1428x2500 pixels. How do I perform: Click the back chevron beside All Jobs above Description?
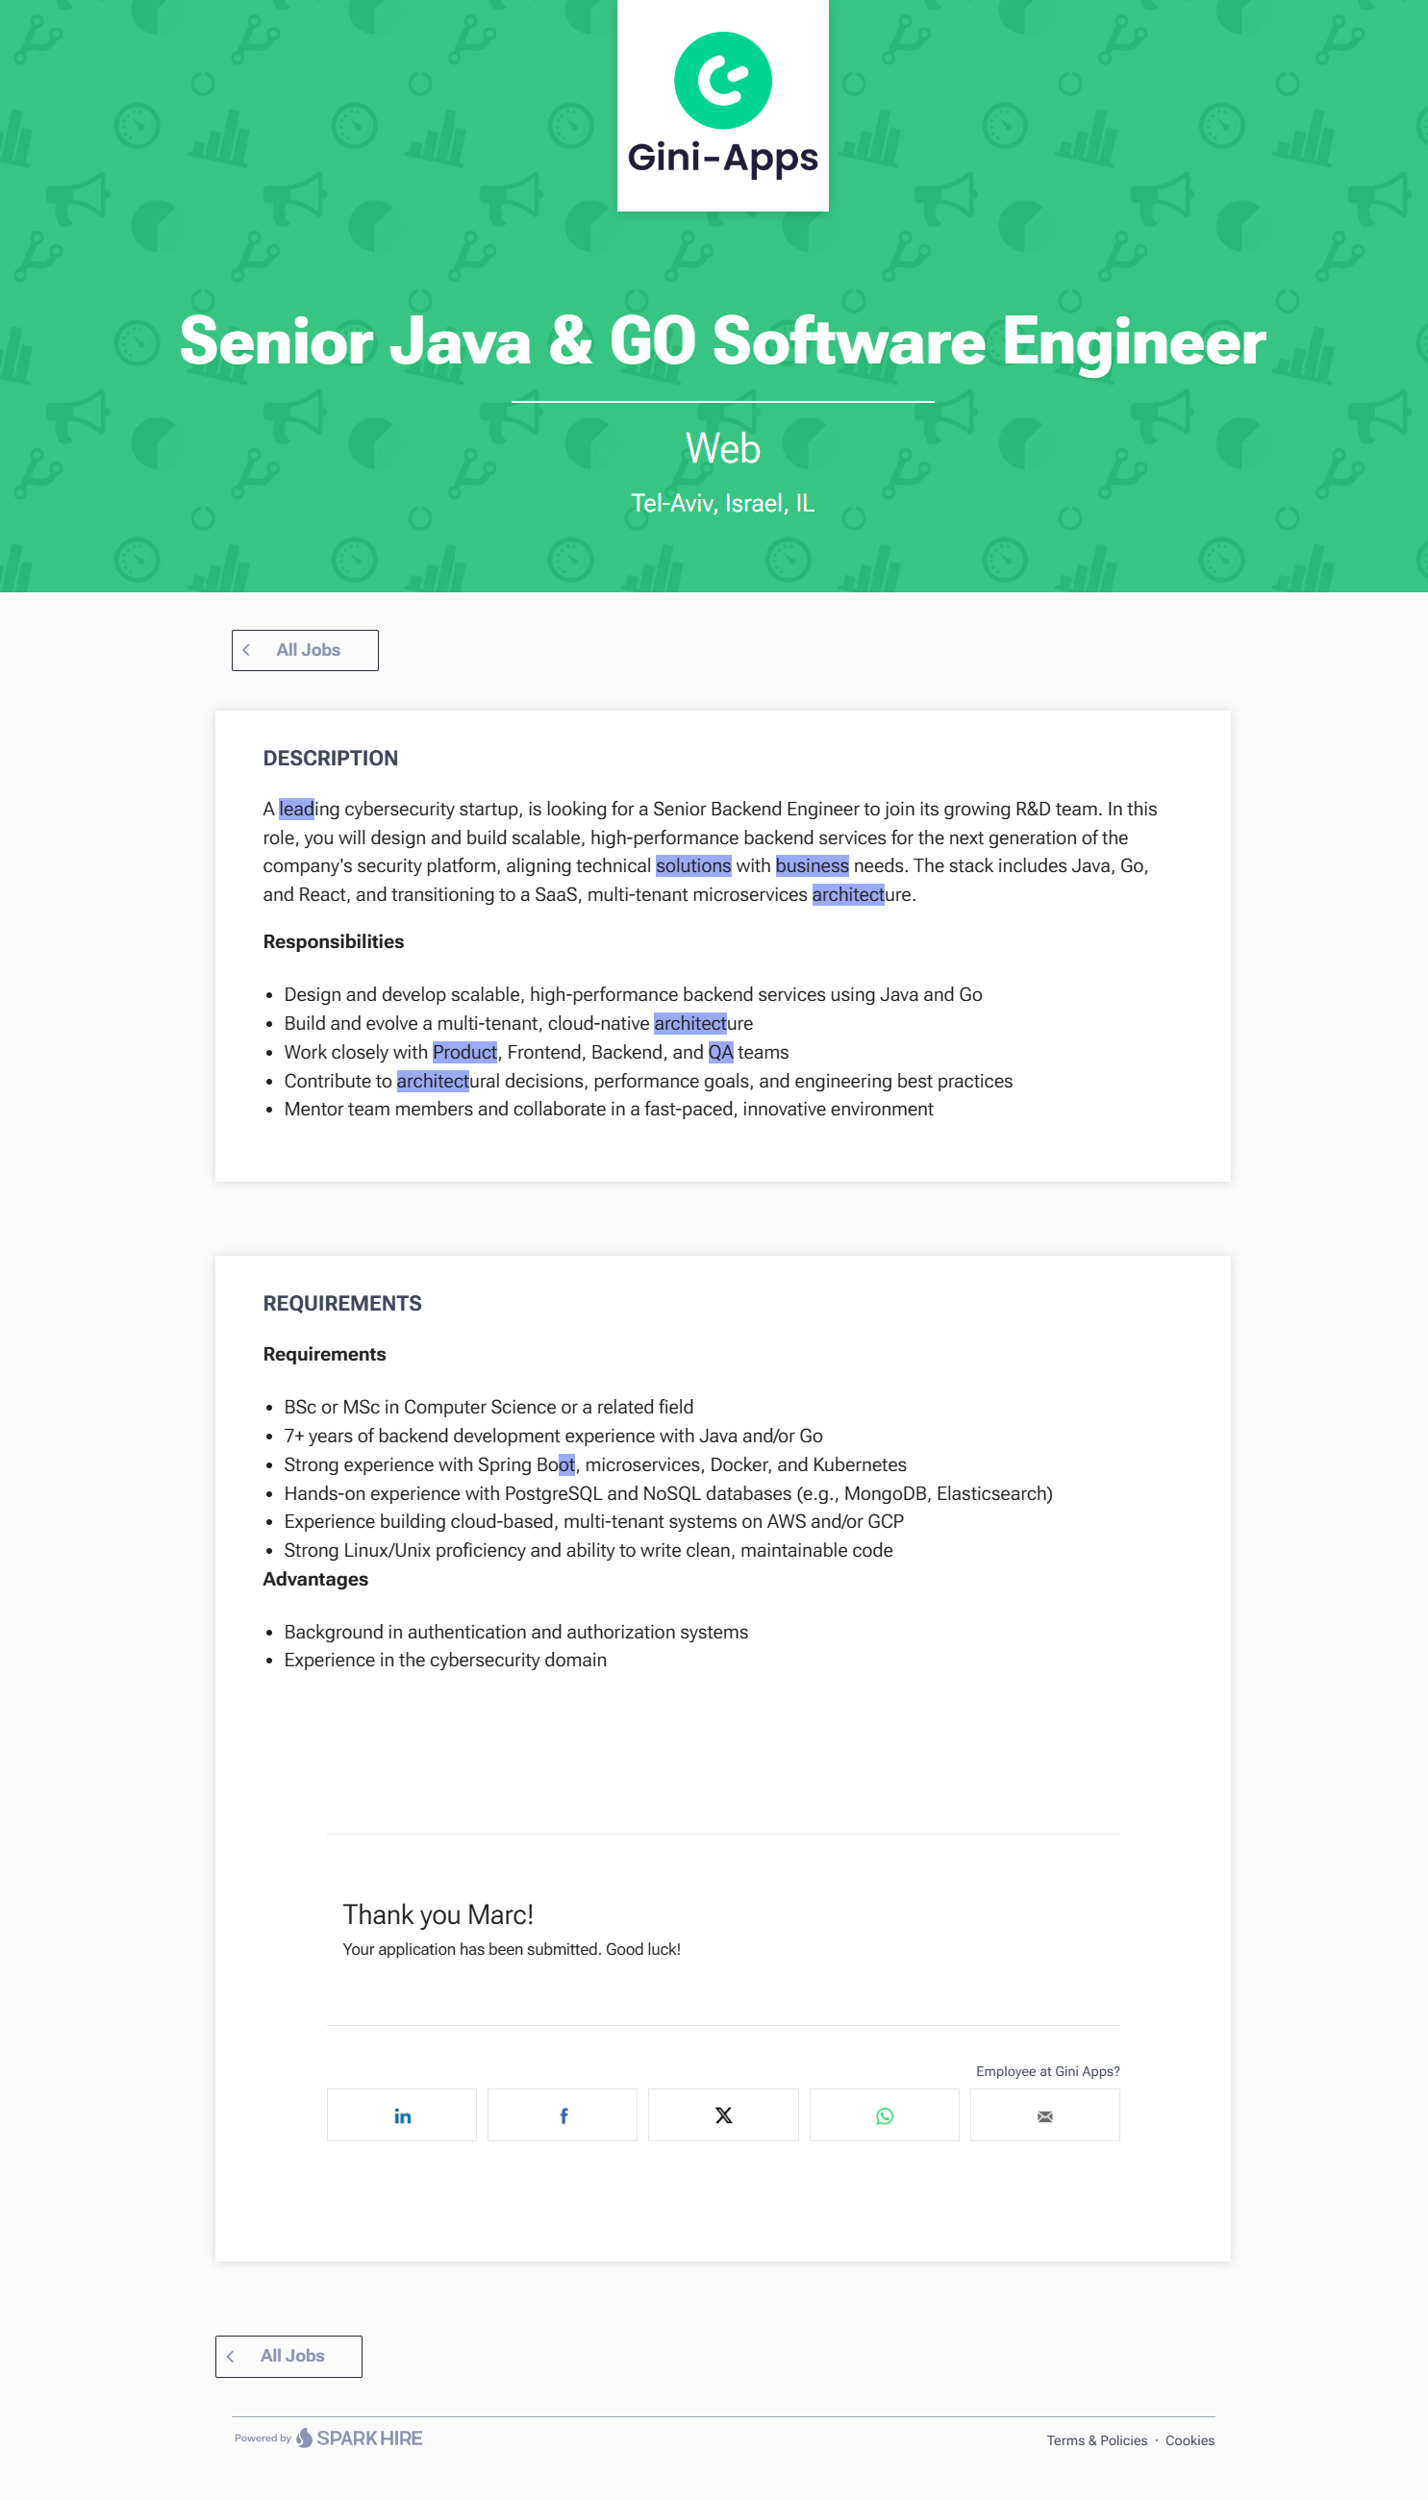click(x=246, y=650)
